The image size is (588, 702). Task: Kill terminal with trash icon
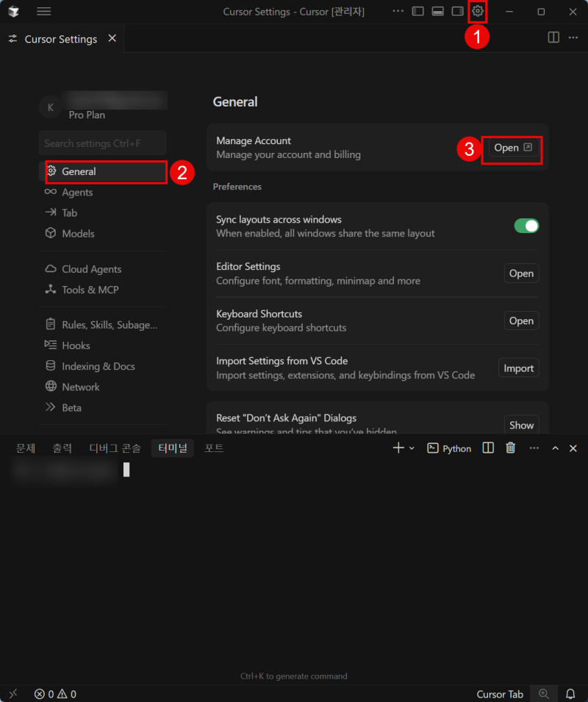coord(511,448)
